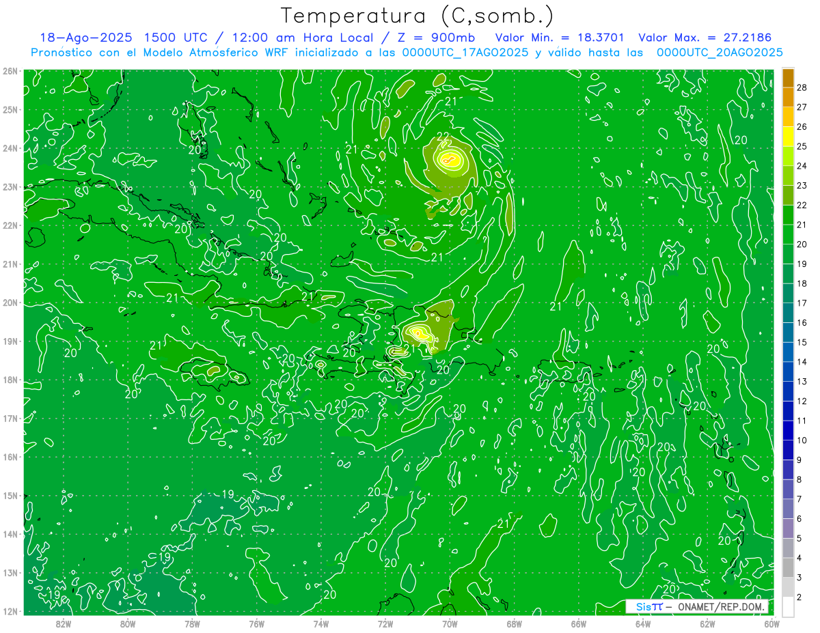820x633 pixels.
Task: Click the "24" label on the color scale
Action: [x=802, y=166]
